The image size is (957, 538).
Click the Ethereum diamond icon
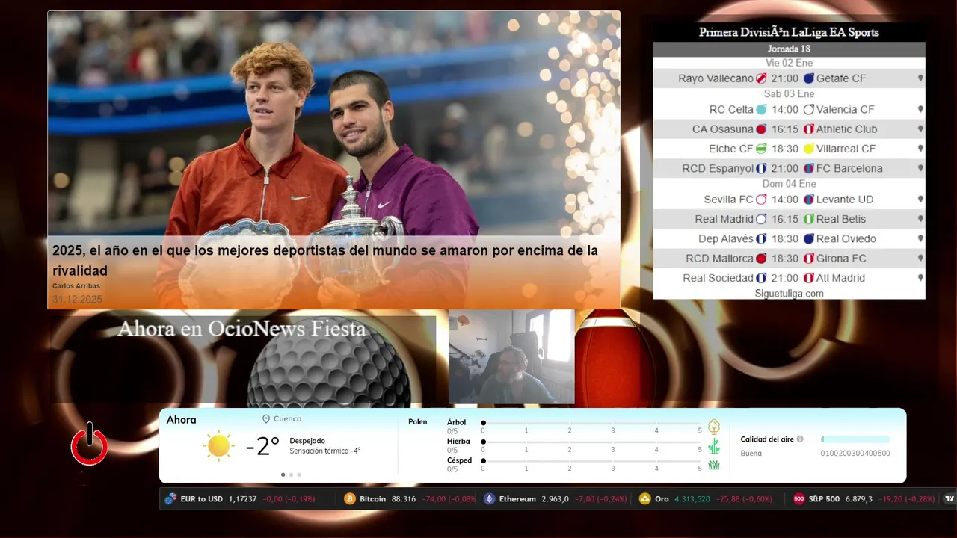click(489, 498)
